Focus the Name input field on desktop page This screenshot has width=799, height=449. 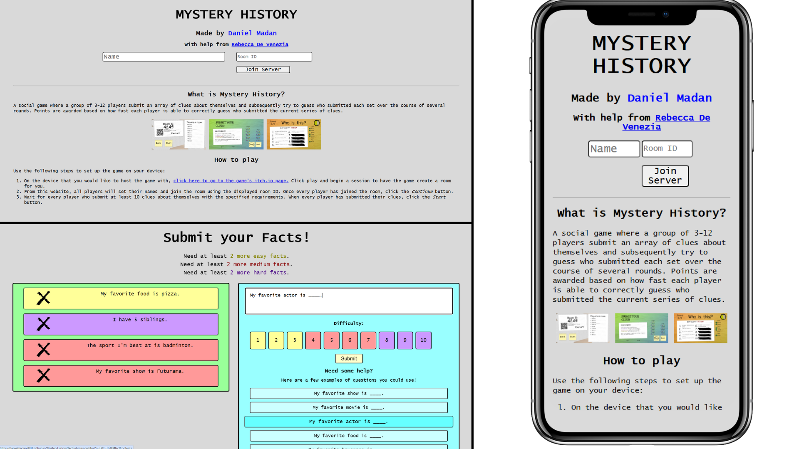(164, 57)
